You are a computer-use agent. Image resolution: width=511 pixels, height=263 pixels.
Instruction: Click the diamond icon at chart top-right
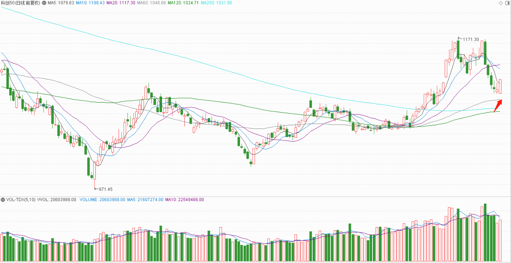click(501, 3)
